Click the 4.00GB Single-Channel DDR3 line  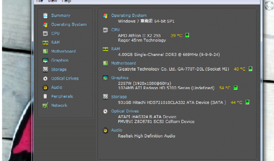(169, 55)
